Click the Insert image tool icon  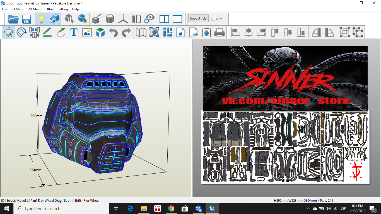[87, 33]
